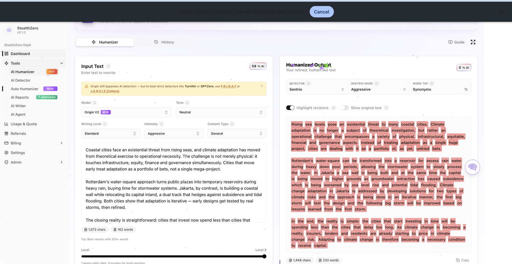Copy the humanized output
The width and height of the screenshot is (512, 264).
pos(463,260)
